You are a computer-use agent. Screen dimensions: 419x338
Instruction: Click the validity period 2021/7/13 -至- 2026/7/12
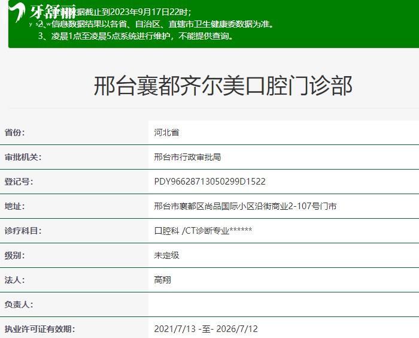pyautogui.click(x=206, y=329)
